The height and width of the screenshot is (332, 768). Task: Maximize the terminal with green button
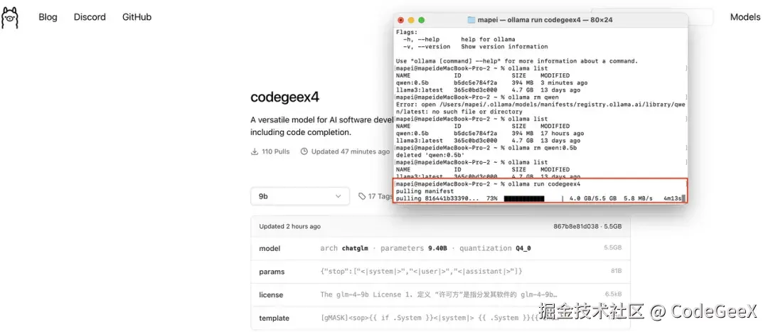pos(421,20)
